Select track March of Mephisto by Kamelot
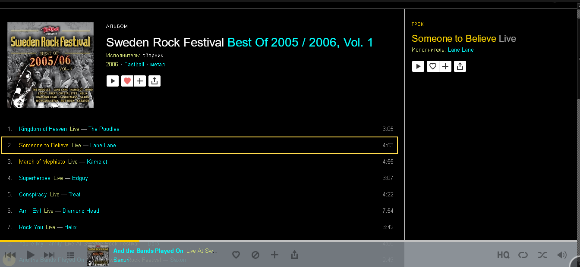 point(199,162)
